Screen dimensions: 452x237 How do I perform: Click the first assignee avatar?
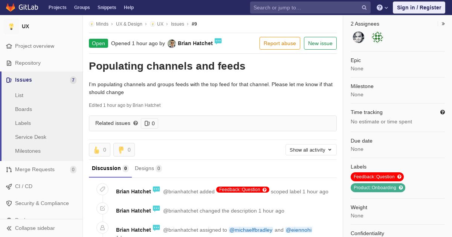[x=359, y=37]
